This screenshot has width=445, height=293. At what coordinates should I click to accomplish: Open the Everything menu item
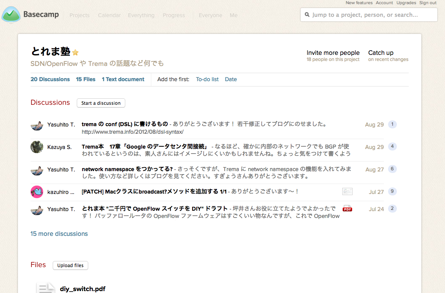[x=141, y=15]
